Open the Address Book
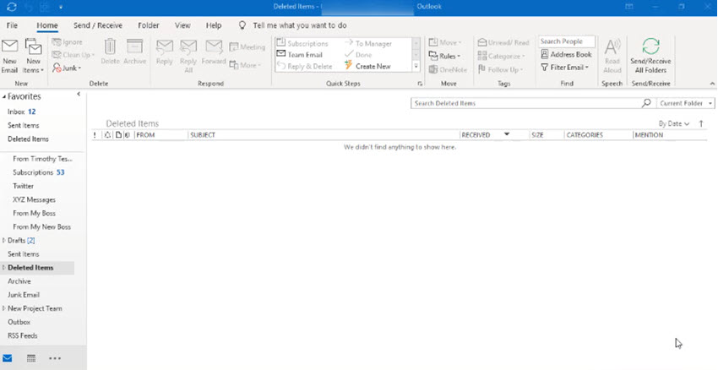This screenshot has width=718, height=370. coord(566,54)
